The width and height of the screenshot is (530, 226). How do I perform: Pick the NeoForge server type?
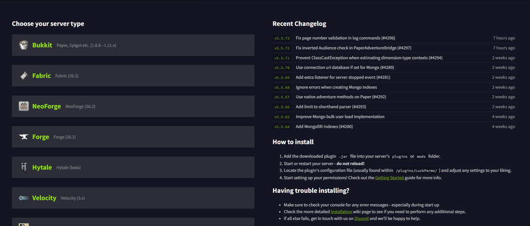pos(133,106)
